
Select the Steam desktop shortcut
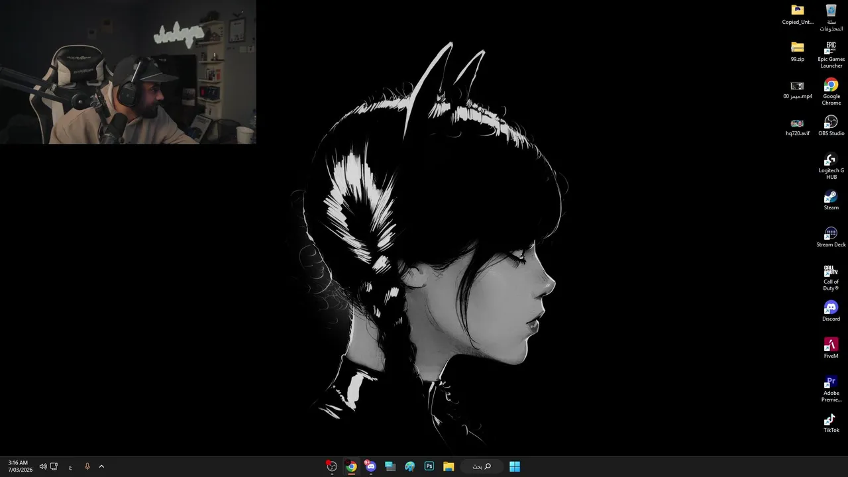tap(831, 199)
